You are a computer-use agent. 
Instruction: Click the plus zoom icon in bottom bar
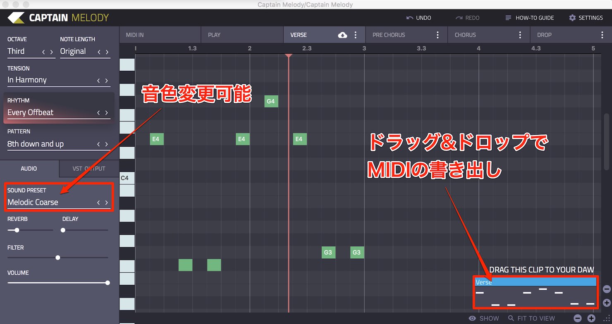pyautogui.click(x=591, y=318)
